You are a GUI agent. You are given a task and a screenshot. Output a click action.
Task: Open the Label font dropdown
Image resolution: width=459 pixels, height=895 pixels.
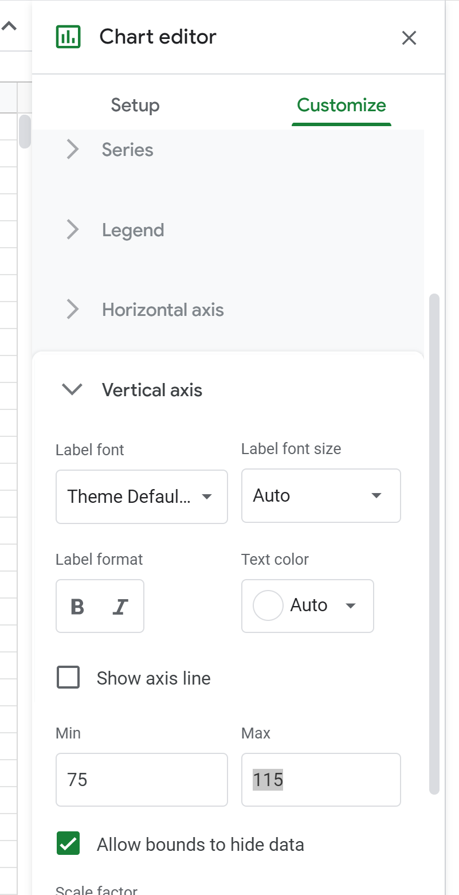[x=142, y=497]
